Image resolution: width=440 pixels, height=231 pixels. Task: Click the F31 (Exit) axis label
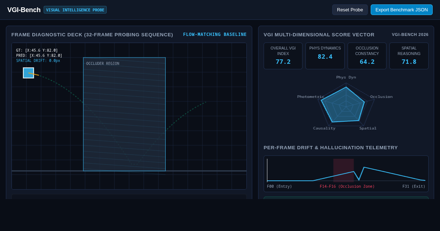[x=414, y=187]
